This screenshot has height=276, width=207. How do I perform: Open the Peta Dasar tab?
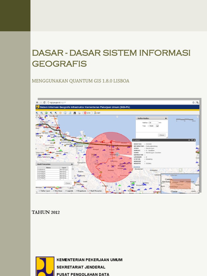tap(58, 191)
